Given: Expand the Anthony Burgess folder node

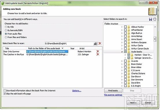Looking at the screenshot, I should [x=122, y=42].
